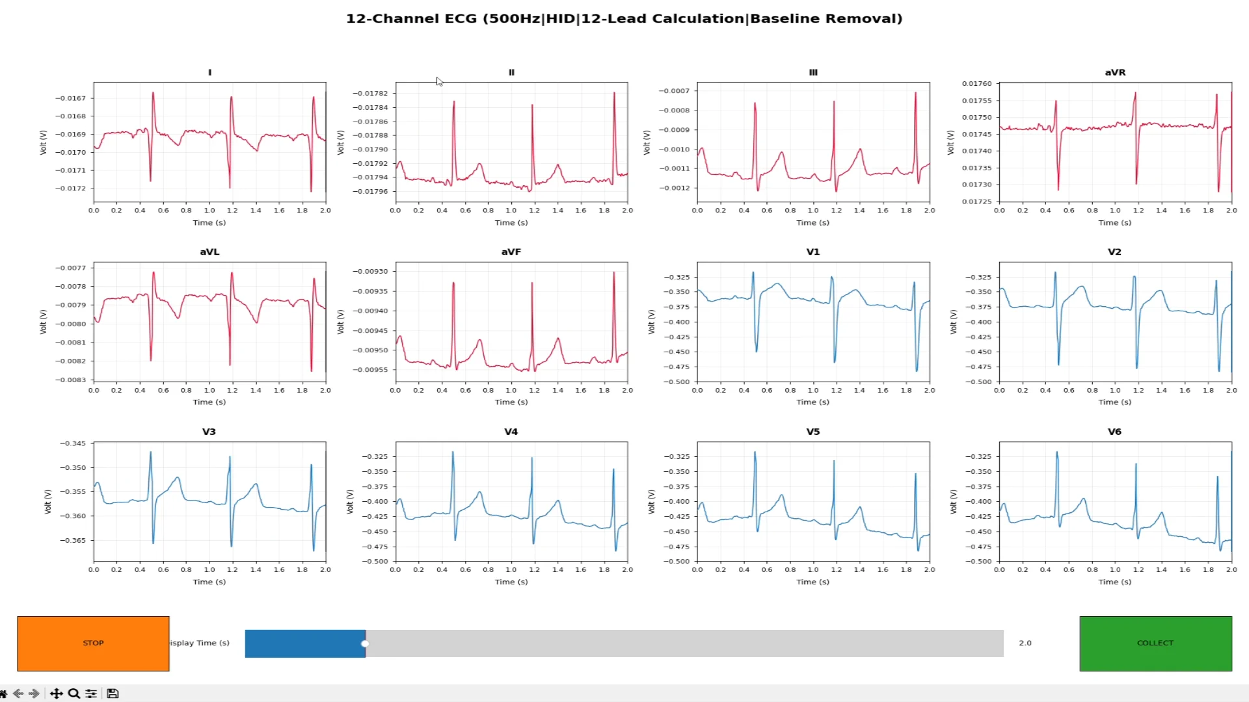Activate the Pan axes tool
The width and height of the screenshot is (1249, 702).
tap(57, 694)
